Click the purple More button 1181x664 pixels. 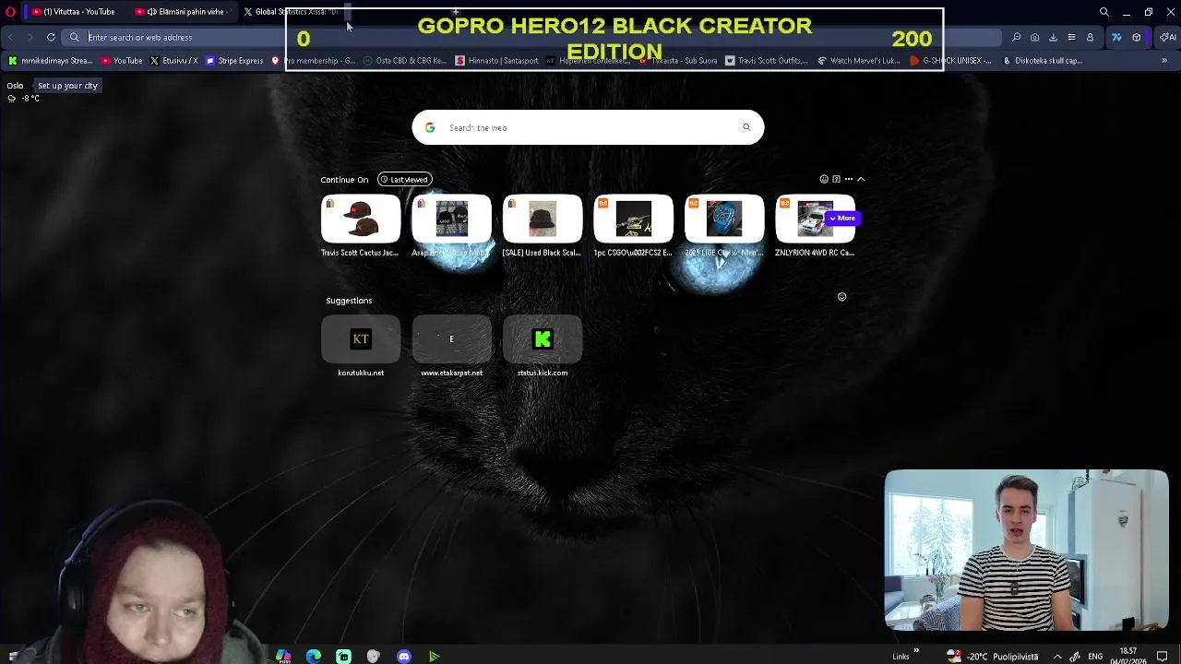click(x=843, y=219)
